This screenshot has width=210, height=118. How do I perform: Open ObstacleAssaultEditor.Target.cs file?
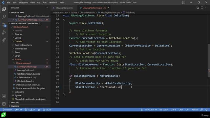click(31, 88)
